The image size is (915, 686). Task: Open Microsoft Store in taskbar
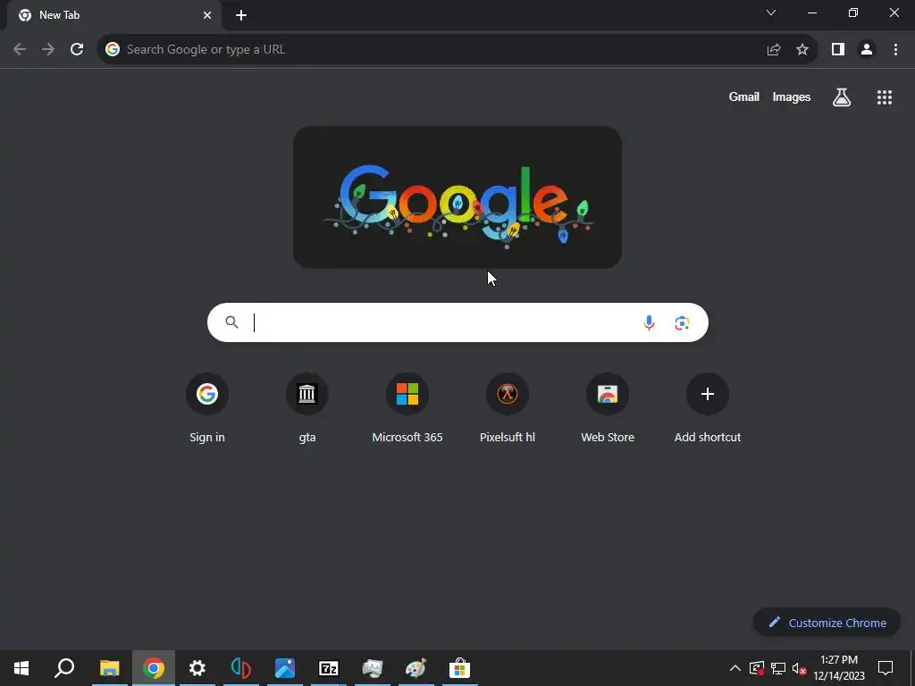[x=460, y=668]
